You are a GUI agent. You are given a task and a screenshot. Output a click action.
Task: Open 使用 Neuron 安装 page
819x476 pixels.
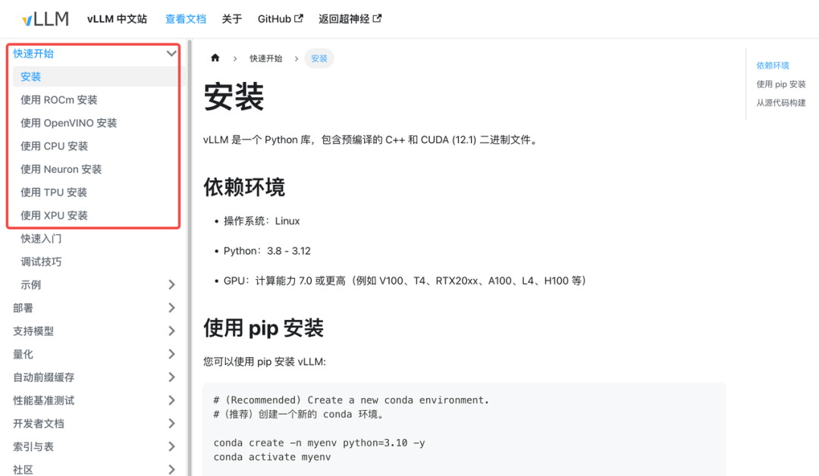(61, 169)
